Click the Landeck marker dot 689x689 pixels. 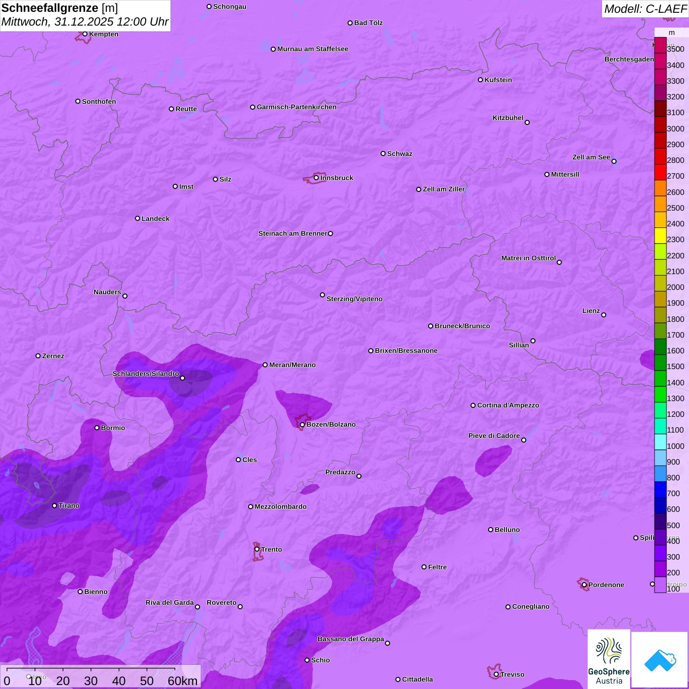[x=138, y=219]
